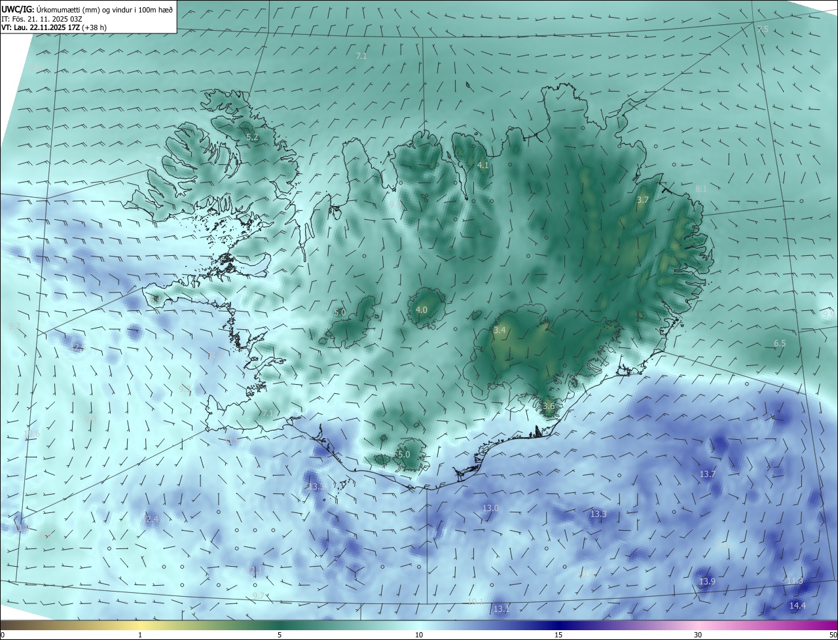The height and width of the screenshot is (640, 838).
Task: Click the 5.0 value beside Langjökull glacier
Action: (340, 312)
